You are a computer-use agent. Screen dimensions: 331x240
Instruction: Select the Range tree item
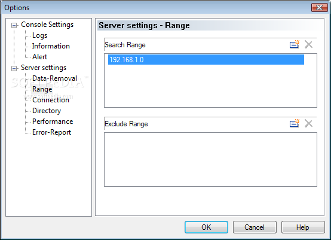click(x=42, y=89)
